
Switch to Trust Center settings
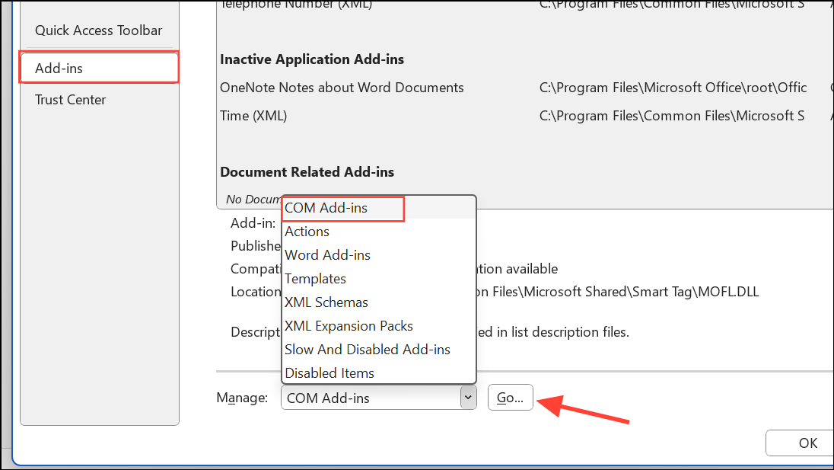tap(70, 99)
